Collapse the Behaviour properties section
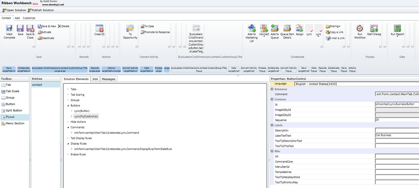This screenshot has width=419, height=188. pyautogui.click(x=272, y=89)
